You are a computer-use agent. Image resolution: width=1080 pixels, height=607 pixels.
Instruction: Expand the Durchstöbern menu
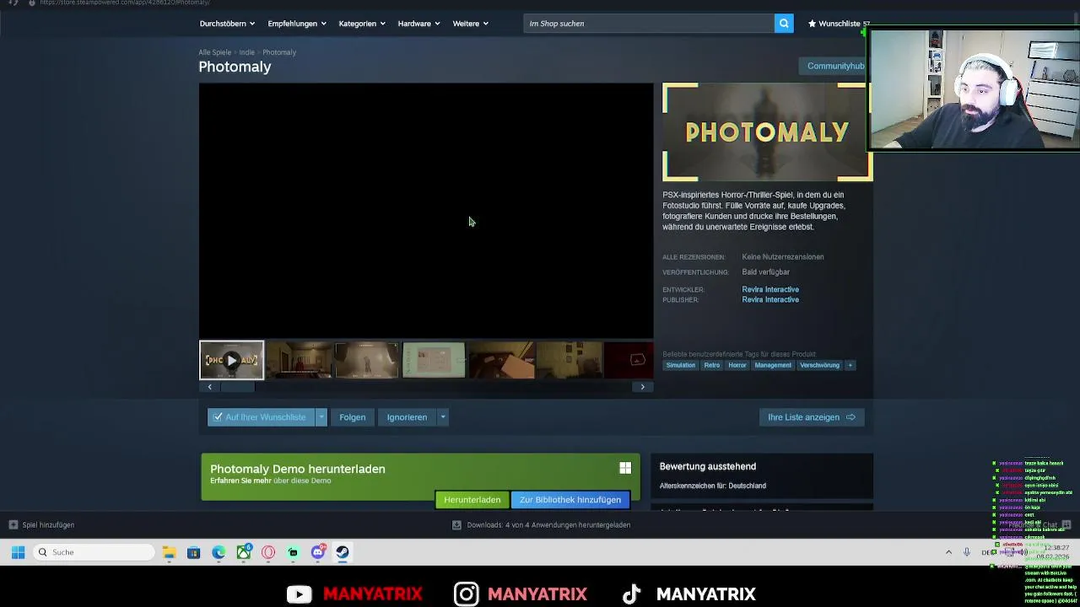tap(227, 24)
